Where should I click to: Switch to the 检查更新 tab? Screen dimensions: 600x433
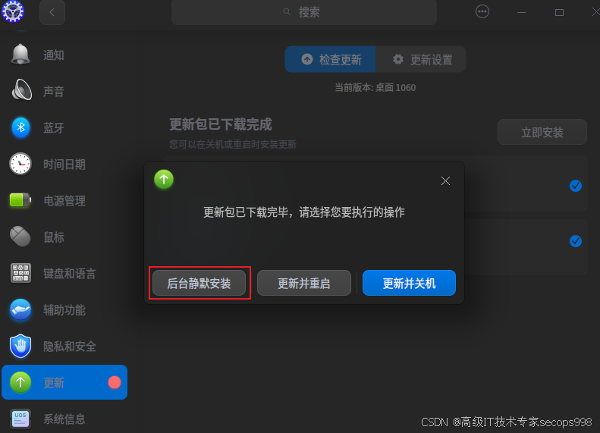click(330, 59)
